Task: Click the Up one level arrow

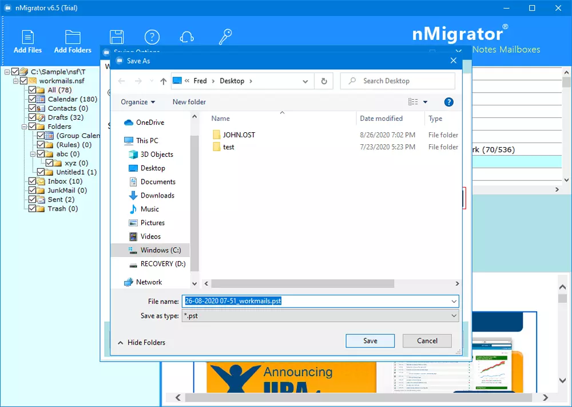Action: [x=164, y=81]
